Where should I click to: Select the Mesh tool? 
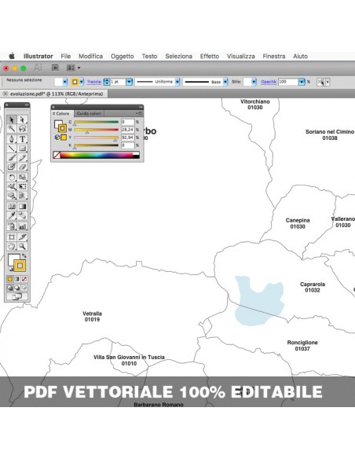coord(12,207)
